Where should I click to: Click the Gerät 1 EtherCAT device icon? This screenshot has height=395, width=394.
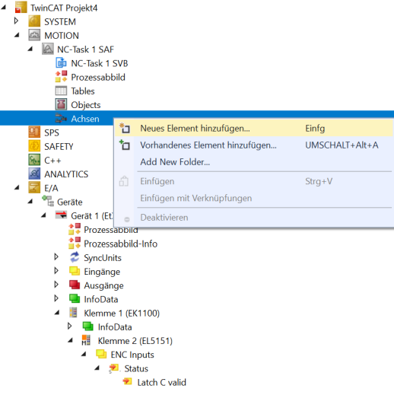coord(61,215)
